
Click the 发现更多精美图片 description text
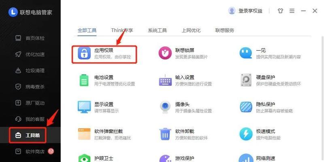[191, 57]
